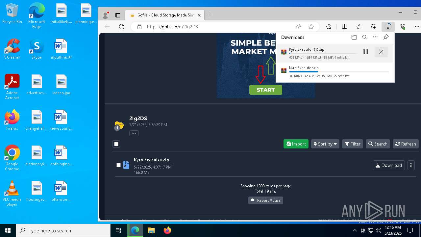Click the Report Abuse button

[265, 200]
